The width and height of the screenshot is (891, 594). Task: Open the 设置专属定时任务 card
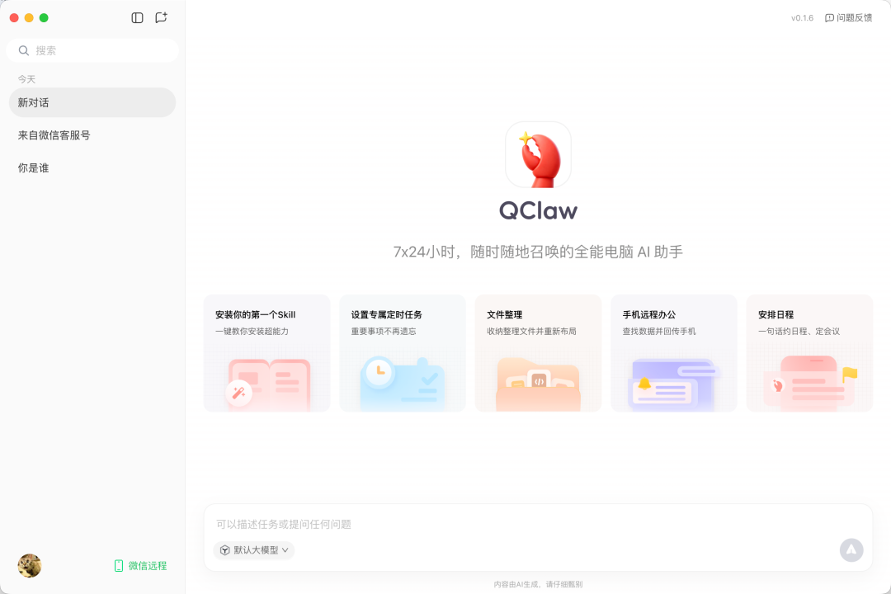[x=403, y=353]
